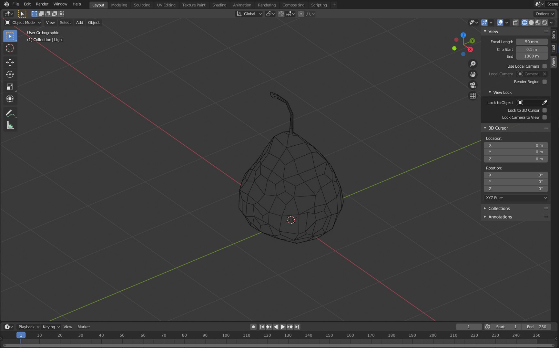559x348 pixels.
Task: Toggle viewport overlays on or off
Action: tap(500, 23)
